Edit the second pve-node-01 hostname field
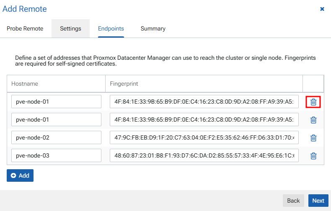 (x=57, y=119)
